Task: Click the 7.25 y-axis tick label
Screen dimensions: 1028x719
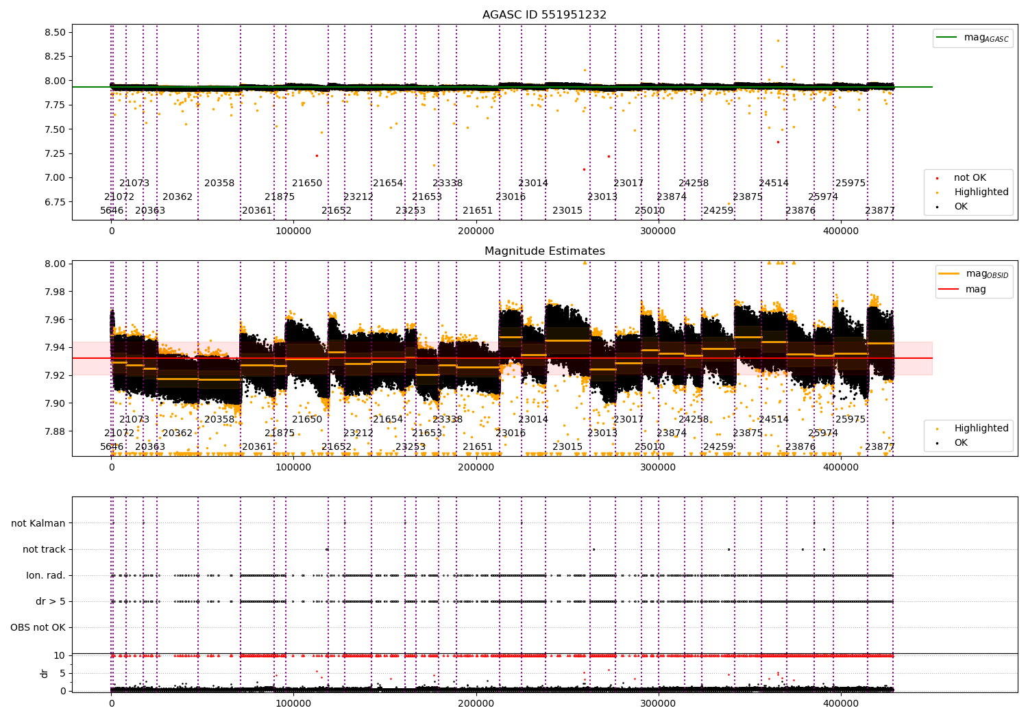Action: tap(54, 153)
